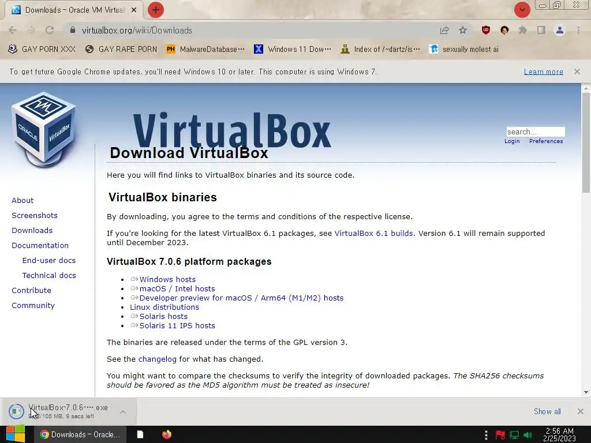Open the taskbar clock showing 2:56 AM
591x443 pixels.
560,435
